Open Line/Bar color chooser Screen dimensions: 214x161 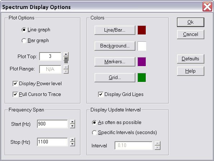tap(115, 30)
